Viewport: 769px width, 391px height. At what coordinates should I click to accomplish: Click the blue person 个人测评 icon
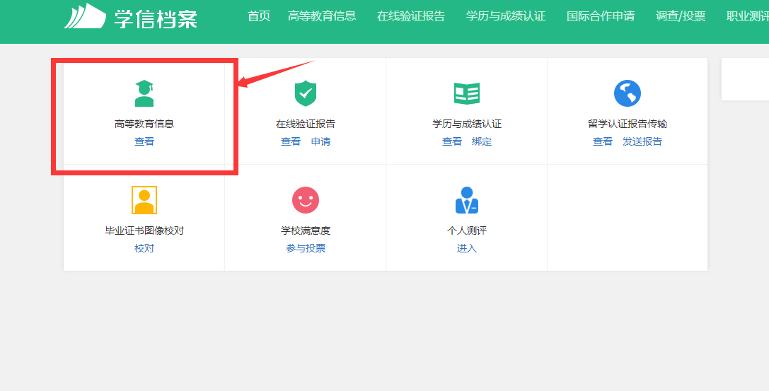[x=466, y=200]
